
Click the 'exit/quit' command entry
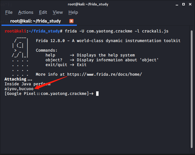tap(55, 65)
